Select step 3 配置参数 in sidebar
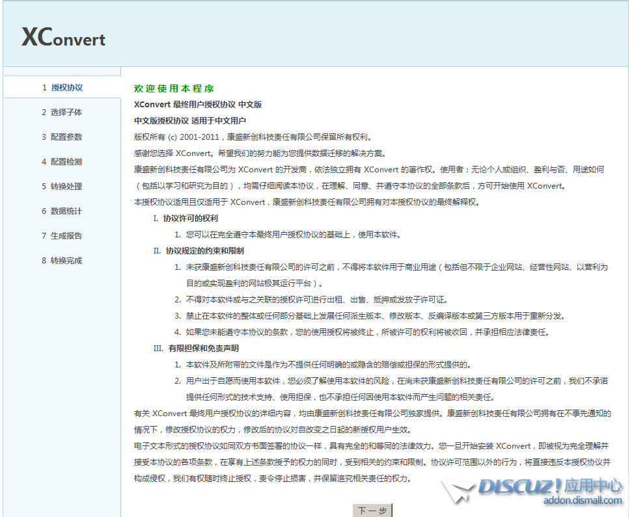The image size is (634, 517). tap(62, 137)
